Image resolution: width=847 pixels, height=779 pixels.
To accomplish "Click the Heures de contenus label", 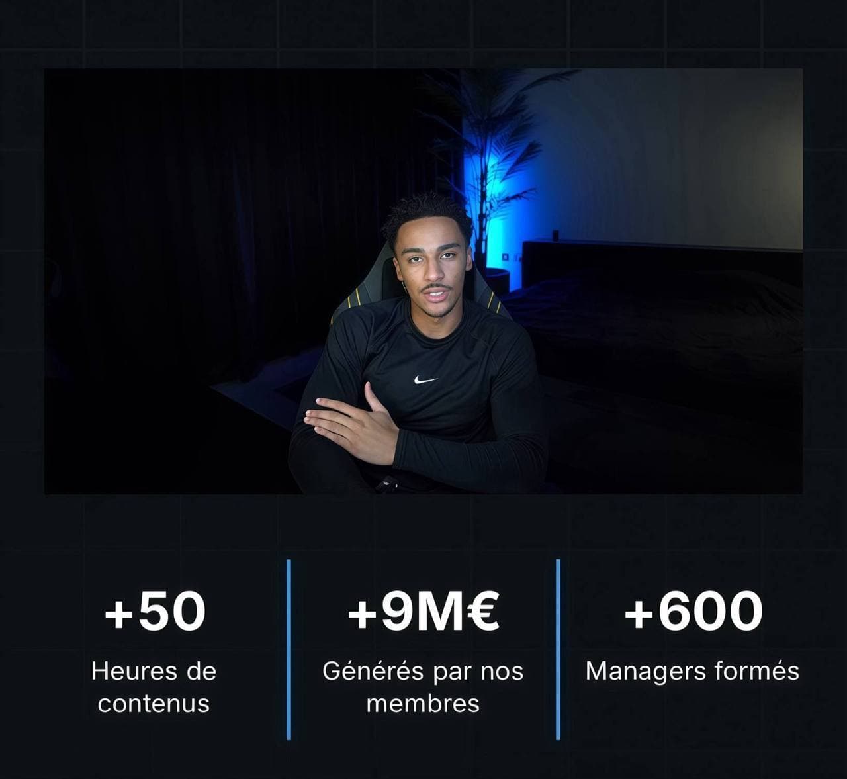I will point(154,687).
